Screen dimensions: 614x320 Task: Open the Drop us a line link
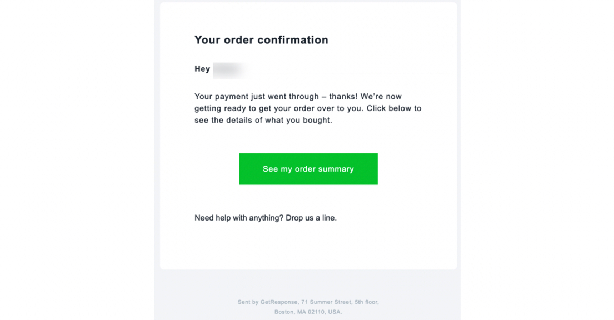[x=311, y=218]
